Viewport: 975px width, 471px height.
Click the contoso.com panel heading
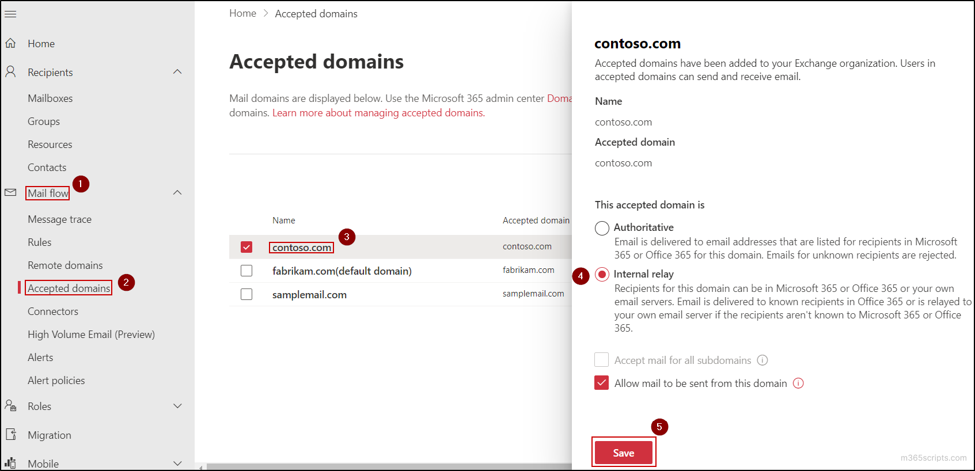[x=638, y=44]
